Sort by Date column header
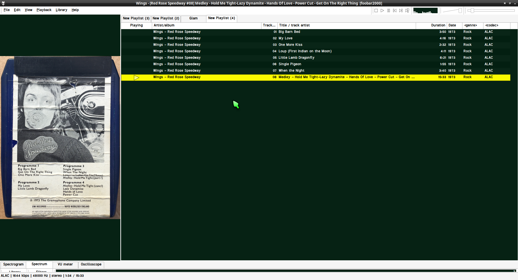 click(x=455, y=25)
